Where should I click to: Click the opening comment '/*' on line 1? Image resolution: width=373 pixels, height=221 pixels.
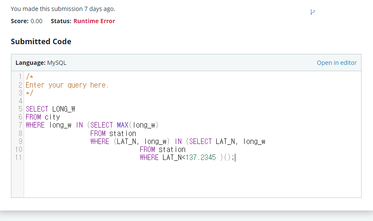tap(30, 77)
